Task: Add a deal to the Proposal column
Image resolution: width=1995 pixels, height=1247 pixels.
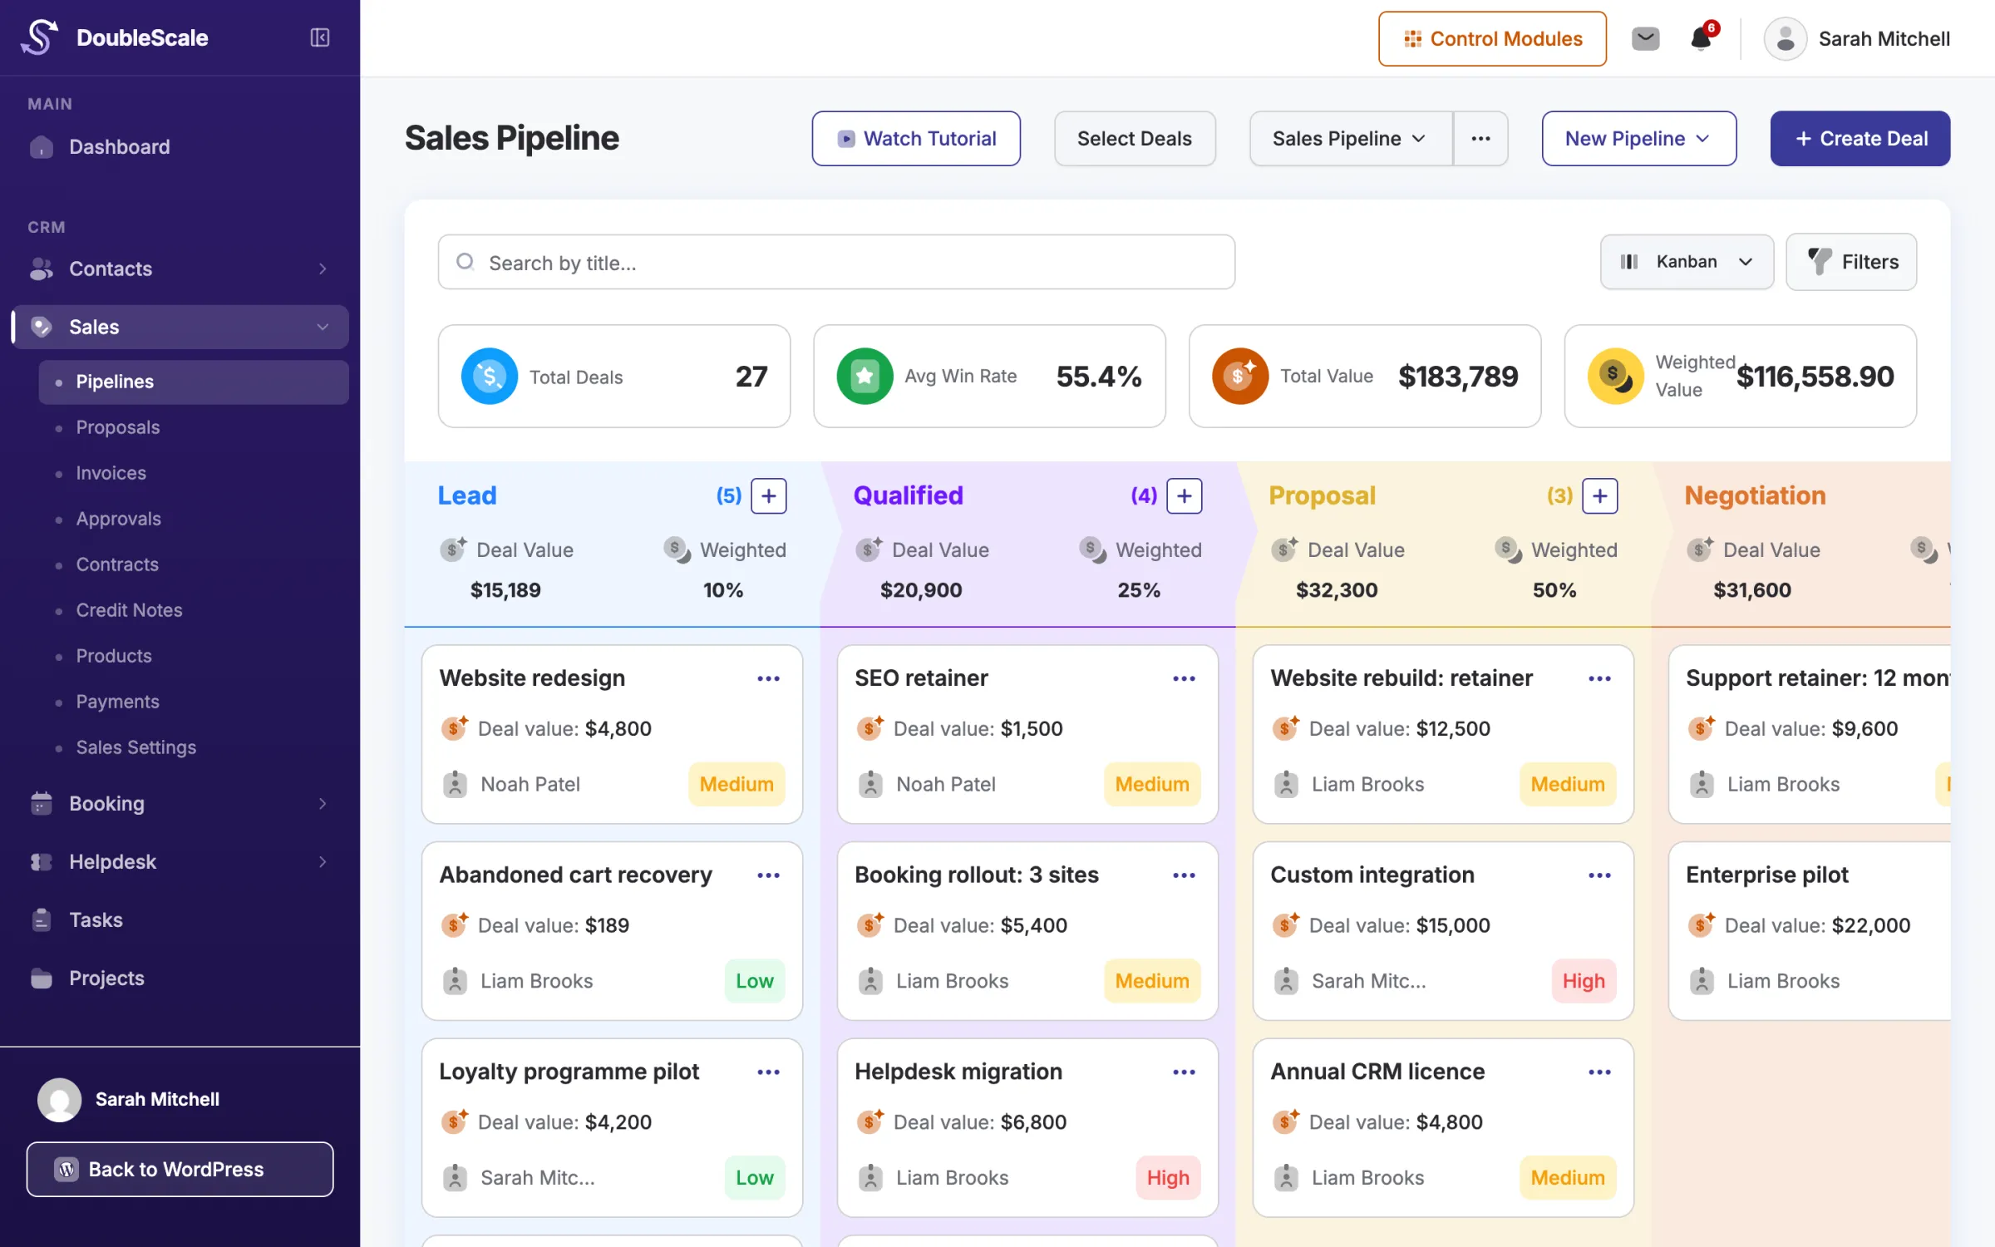Action: point(1600,496)
